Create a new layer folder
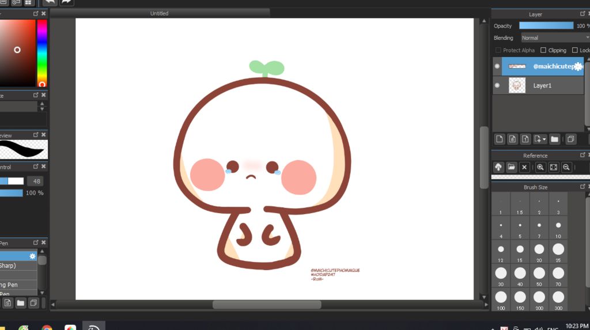Viewport: 590px width, 330px height. point(555,139)
